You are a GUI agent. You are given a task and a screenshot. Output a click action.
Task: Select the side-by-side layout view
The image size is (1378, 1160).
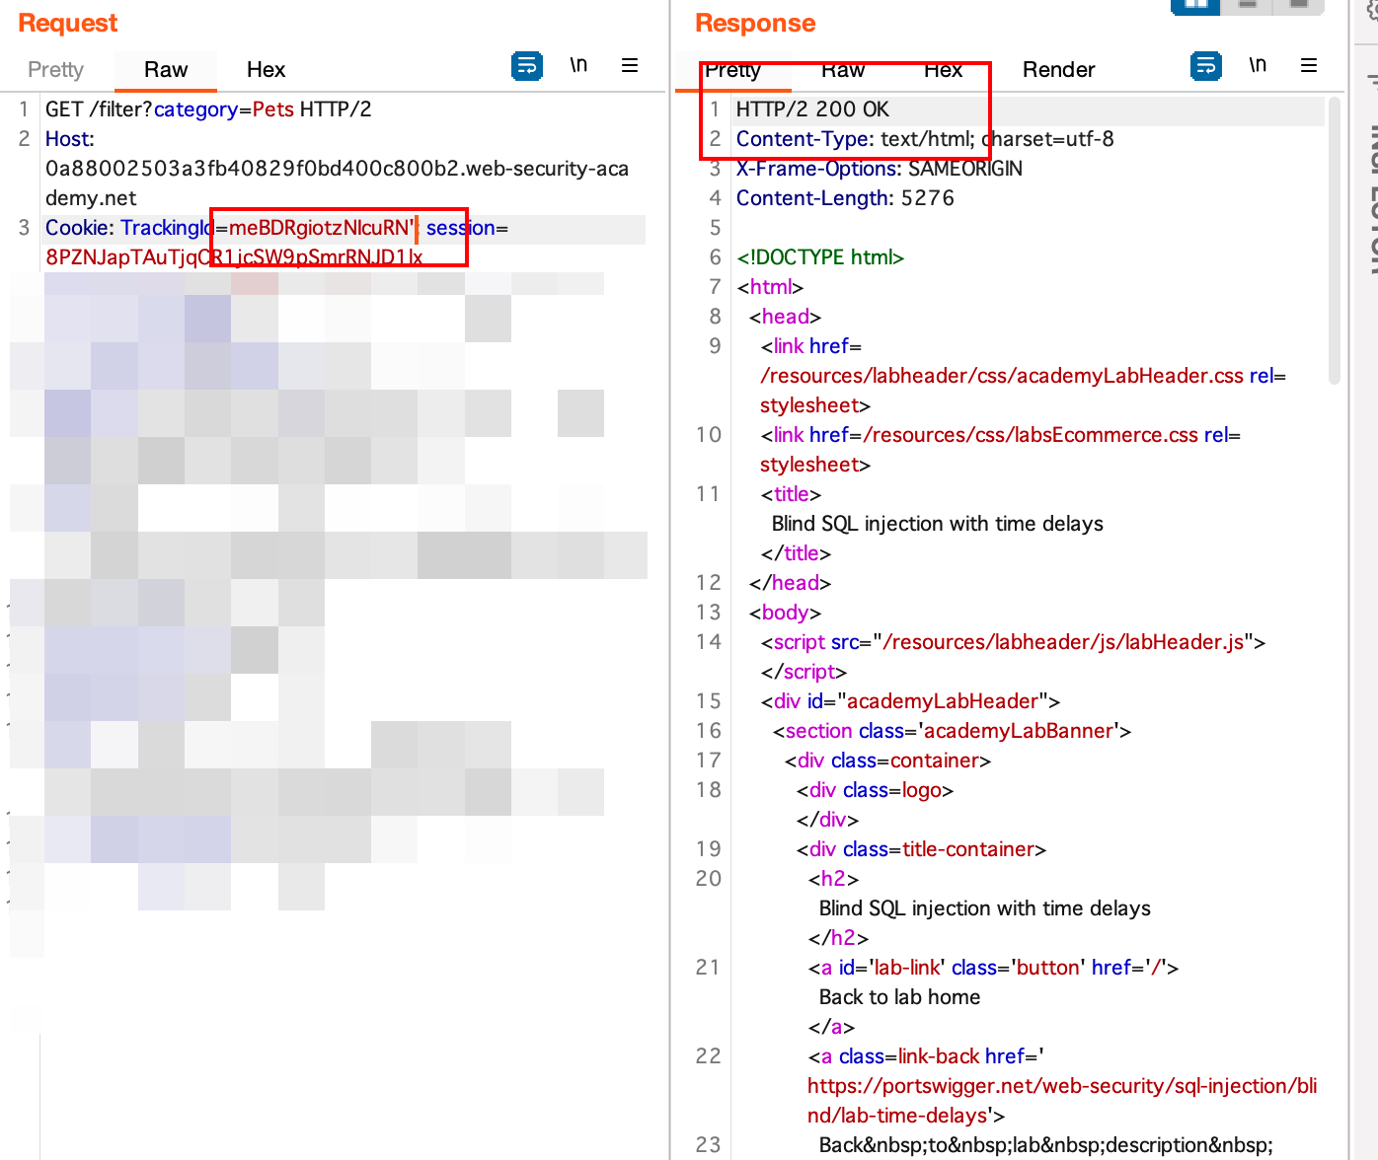tap(1195, 7)
